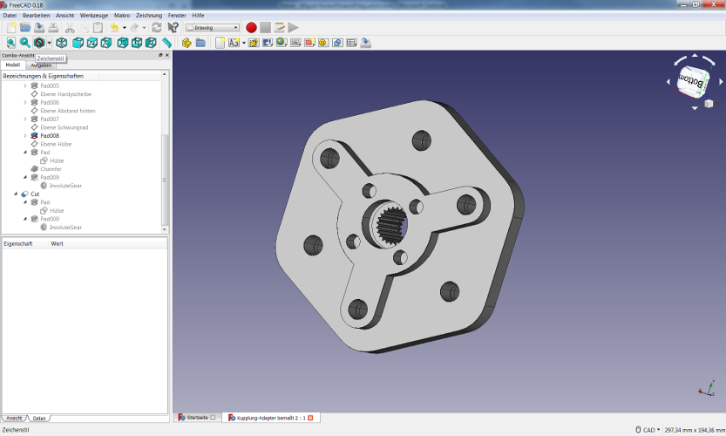The height and width of the screenshot is (436, 726).
Task: Open the CAD navigation style dropdown
Action: (649, 430)
